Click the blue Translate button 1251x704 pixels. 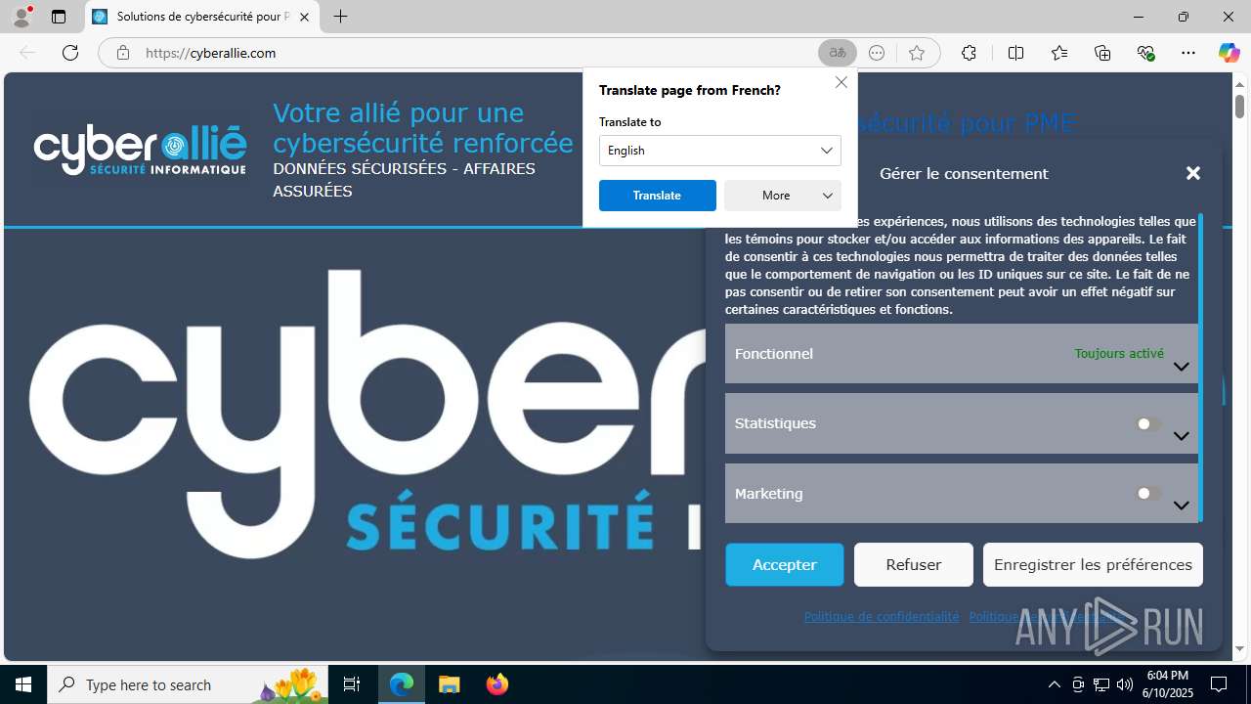tap(657, 196)
